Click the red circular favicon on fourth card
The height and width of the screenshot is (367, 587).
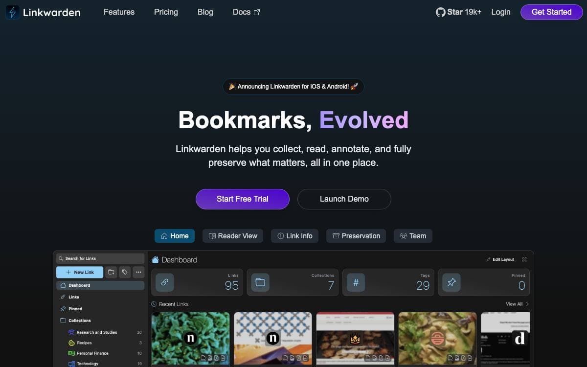tap(437, 339)
